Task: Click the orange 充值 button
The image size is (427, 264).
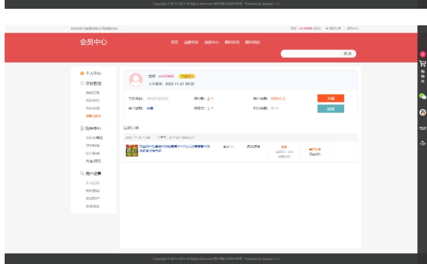Action: tap(330, 98)
